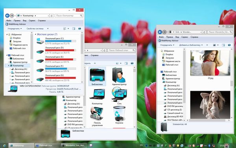Go forward in Wonderful Girls window
Image resolution: width=236 pixels, height=148 pixels.
click(164, 32)
